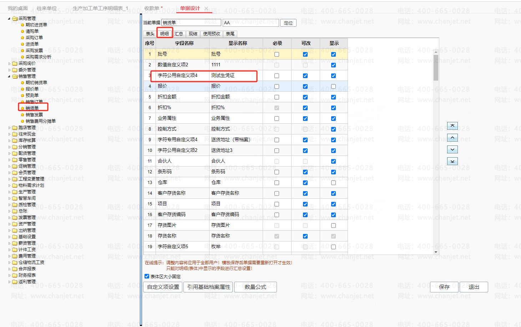Click the move-to-top arrow button
This screenshot has height=327, width=521.
pyautogui.click(x=452, y=126)
